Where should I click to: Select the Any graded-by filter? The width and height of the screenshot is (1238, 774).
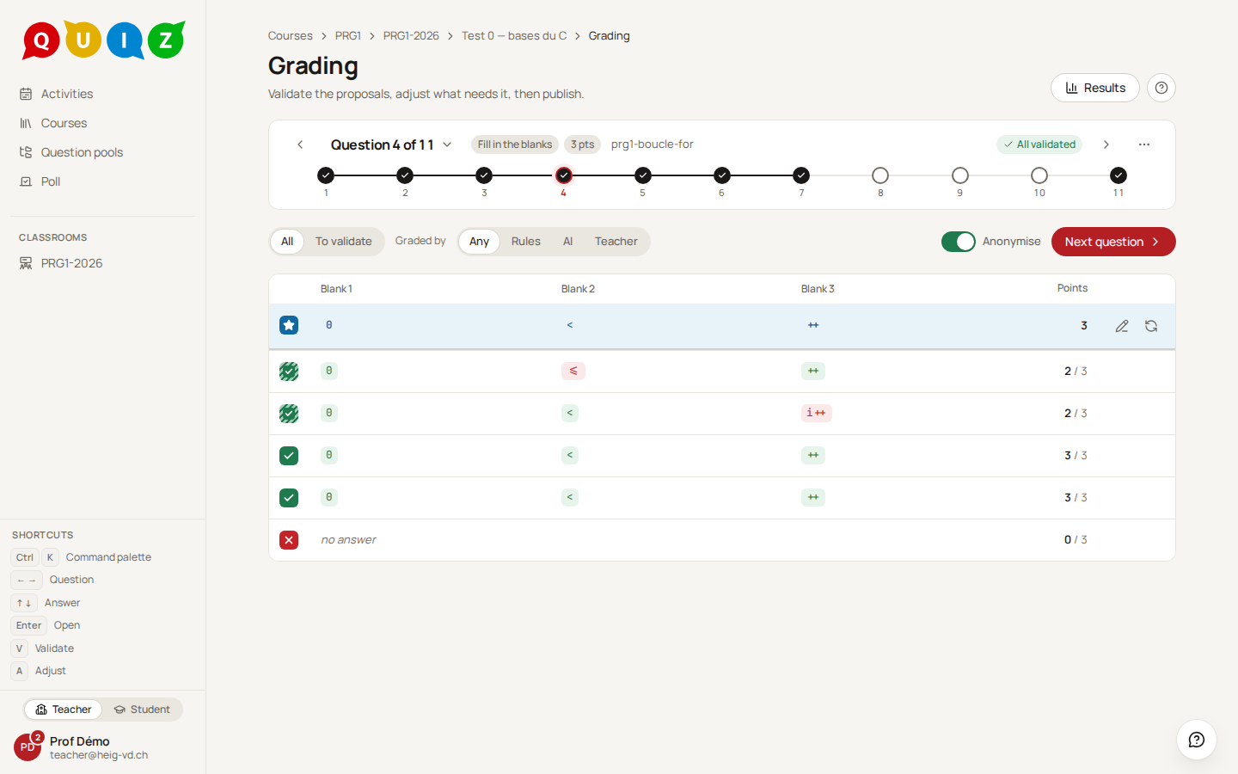[480, 242]
